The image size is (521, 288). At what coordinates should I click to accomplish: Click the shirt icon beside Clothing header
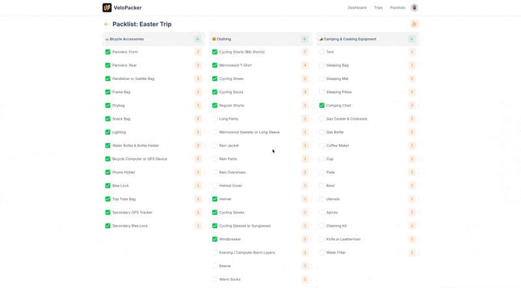pyautogui.click(x=214, y=39)
